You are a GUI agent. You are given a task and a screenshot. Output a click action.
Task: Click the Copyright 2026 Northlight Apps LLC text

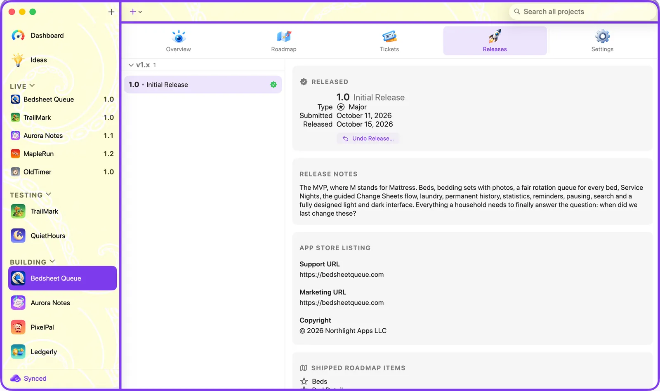pos(343,331)
